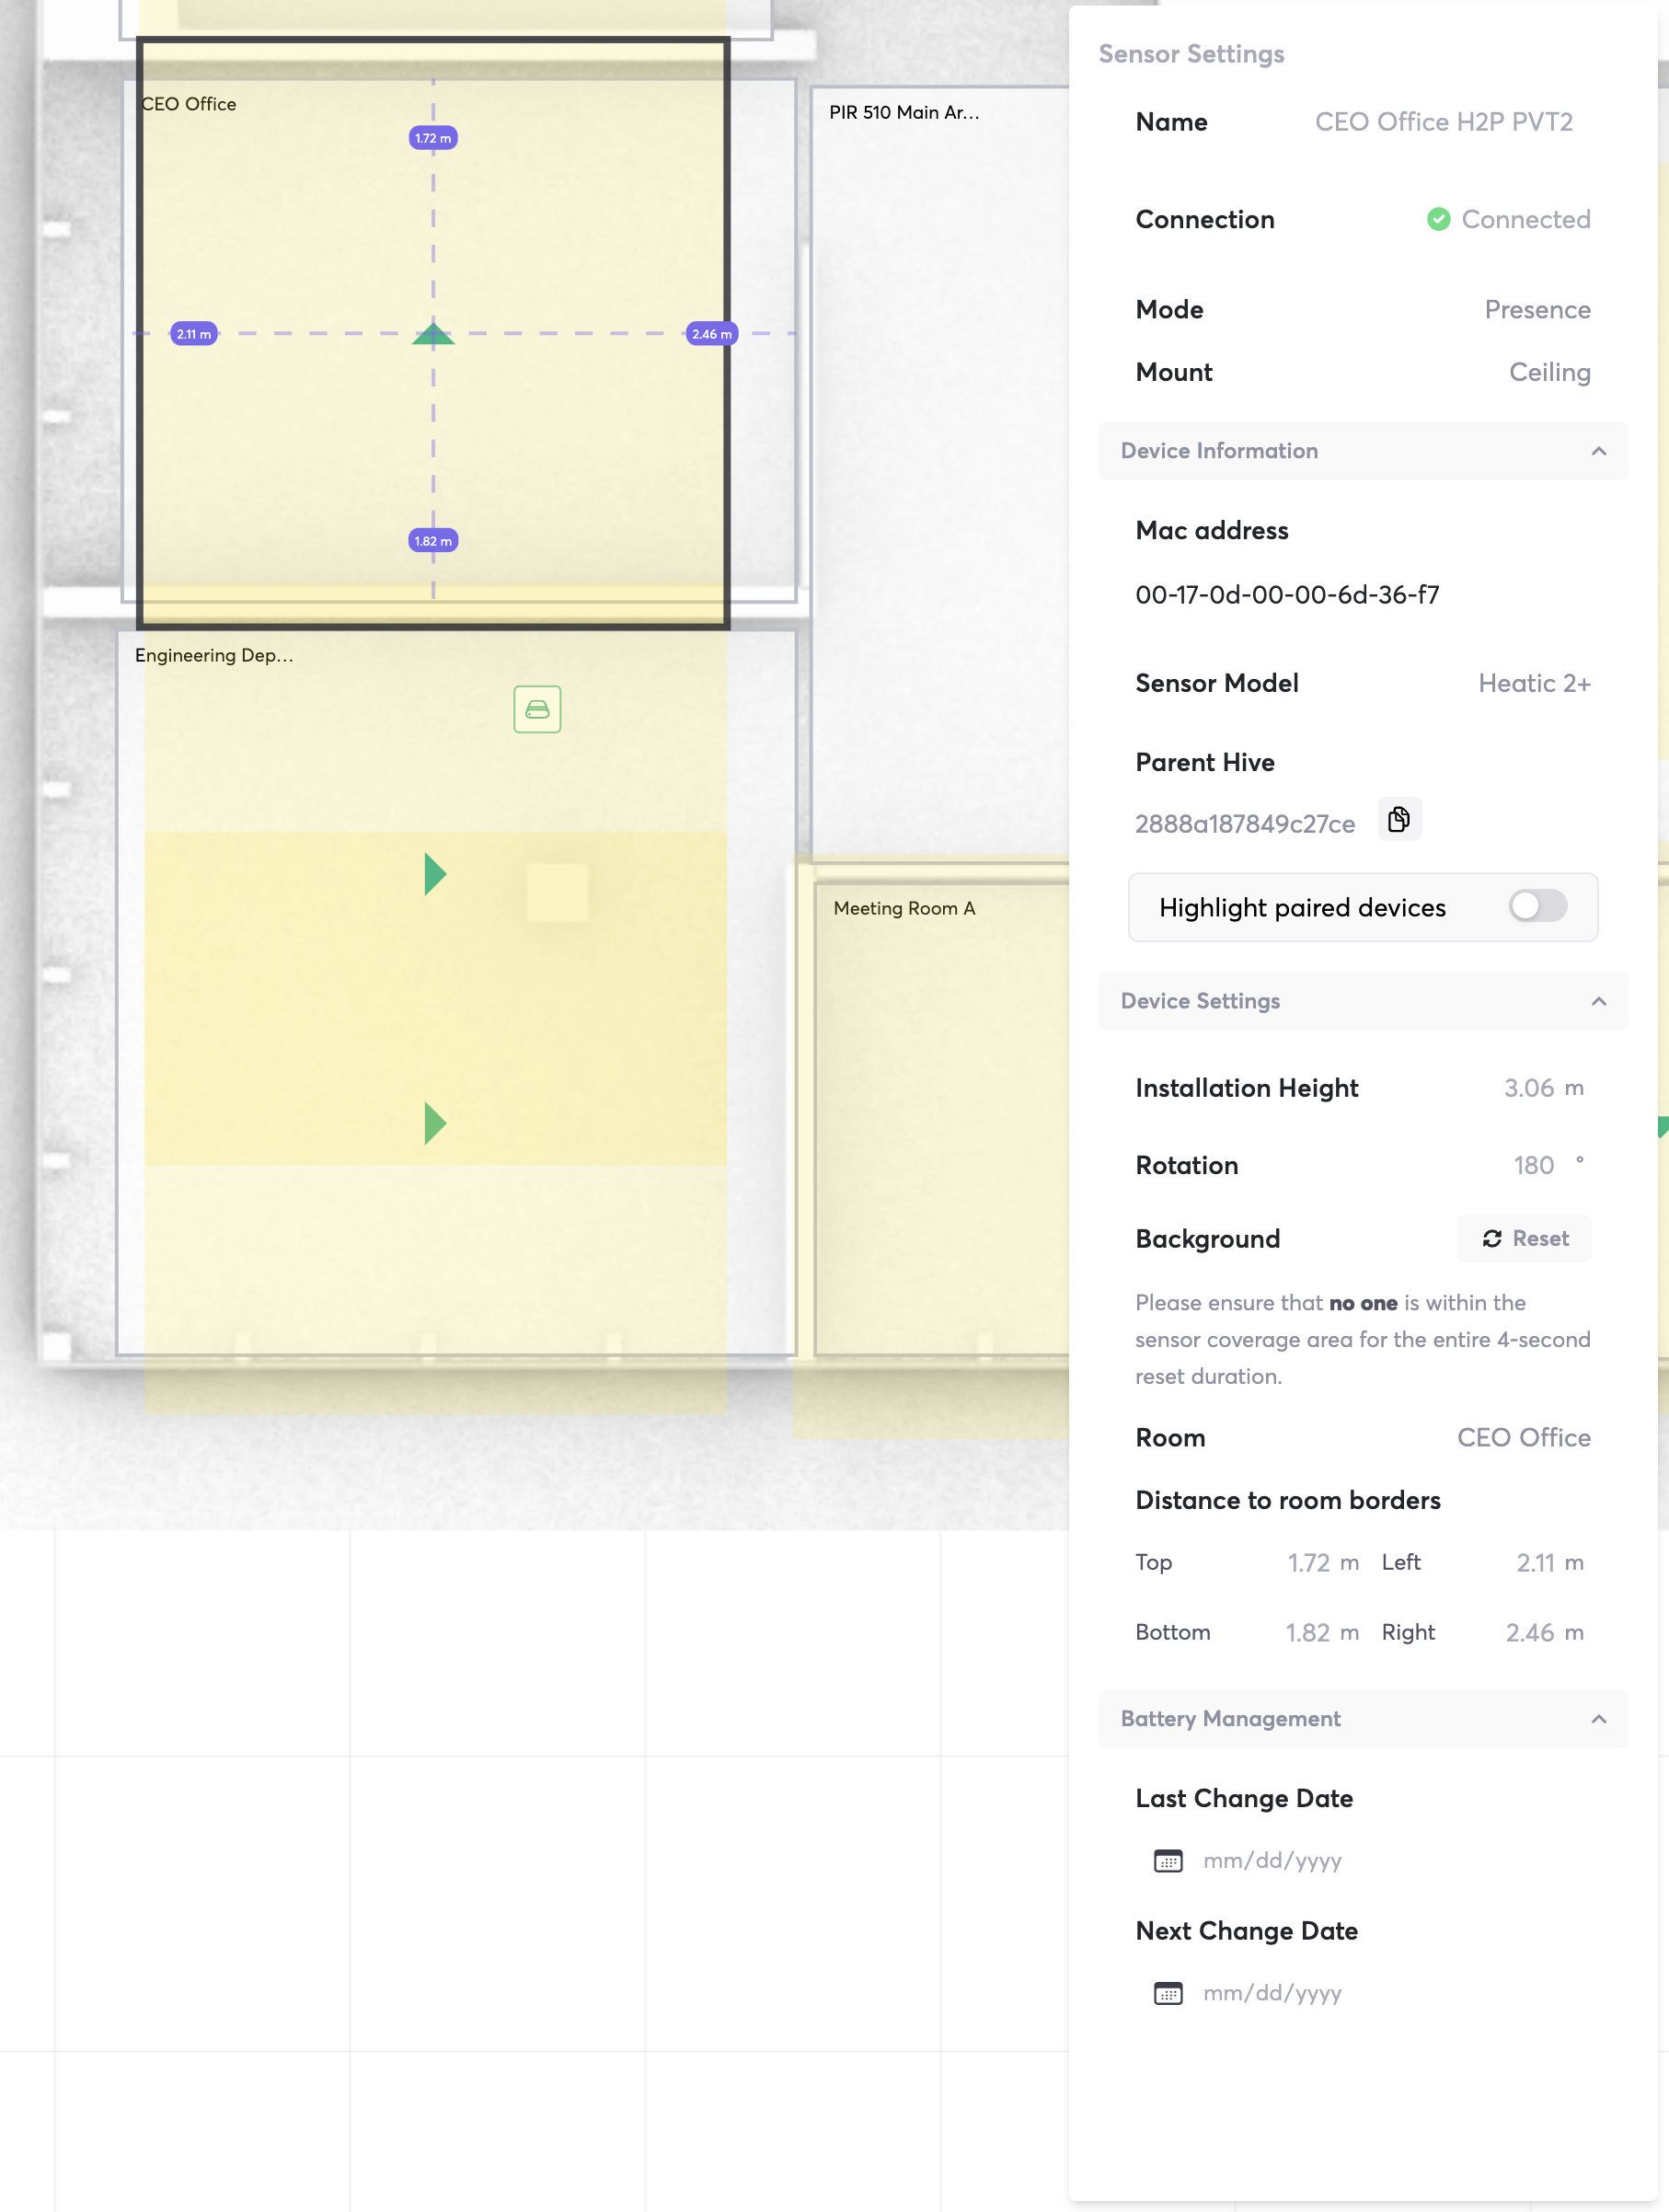Select the Engineering Dep... room label

click(x=214, y=655)
